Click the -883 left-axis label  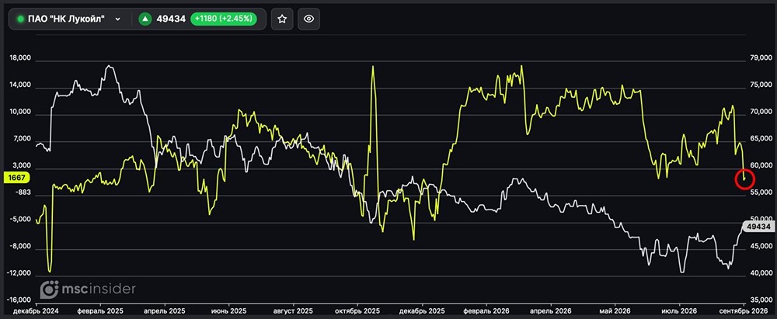click(x=23, y=192)
